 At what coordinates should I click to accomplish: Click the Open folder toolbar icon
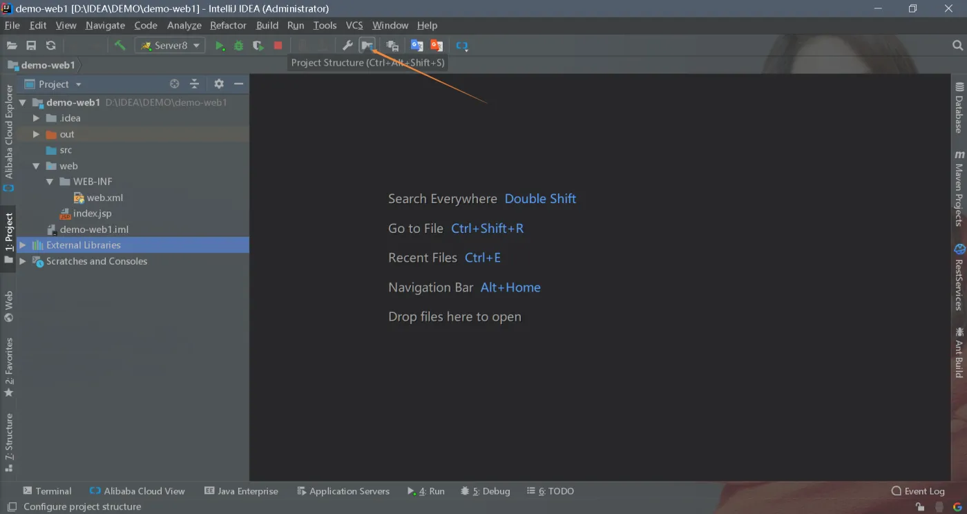12,46
